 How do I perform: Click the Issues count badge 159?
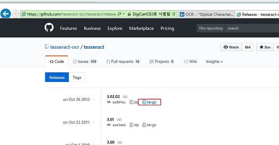pyautogui.click(x=94, y=61)
